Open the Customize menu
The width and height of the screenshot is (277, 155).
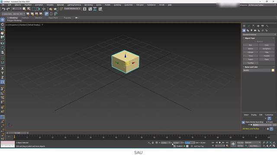[x=129, y=5]
